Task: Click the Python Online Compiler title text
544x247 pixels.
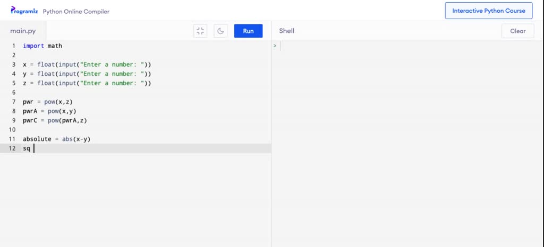Action: pyautogui.click(x=76, y=12)
